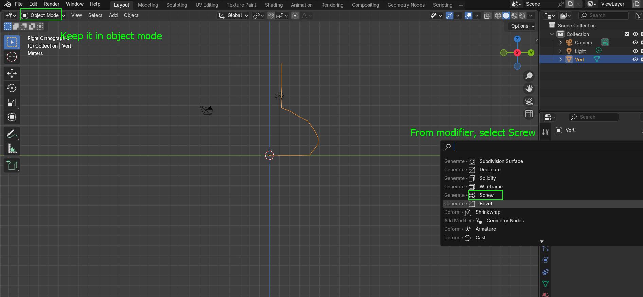Open the Options dropdown
This screenshot has height=297, width=643.
pos(522,26)
